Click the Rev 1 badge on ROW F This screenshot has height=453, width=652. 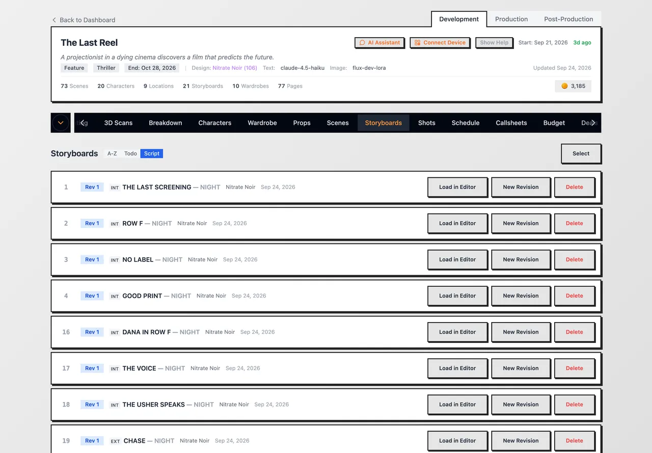tap(92, 223)
